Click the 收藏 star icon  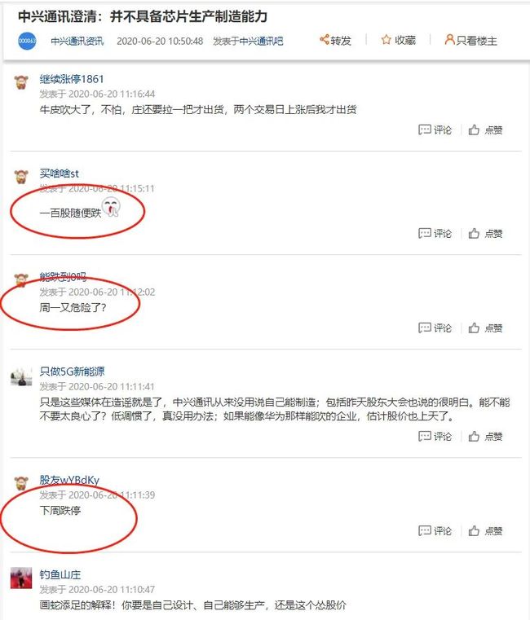tap(386, 40)
